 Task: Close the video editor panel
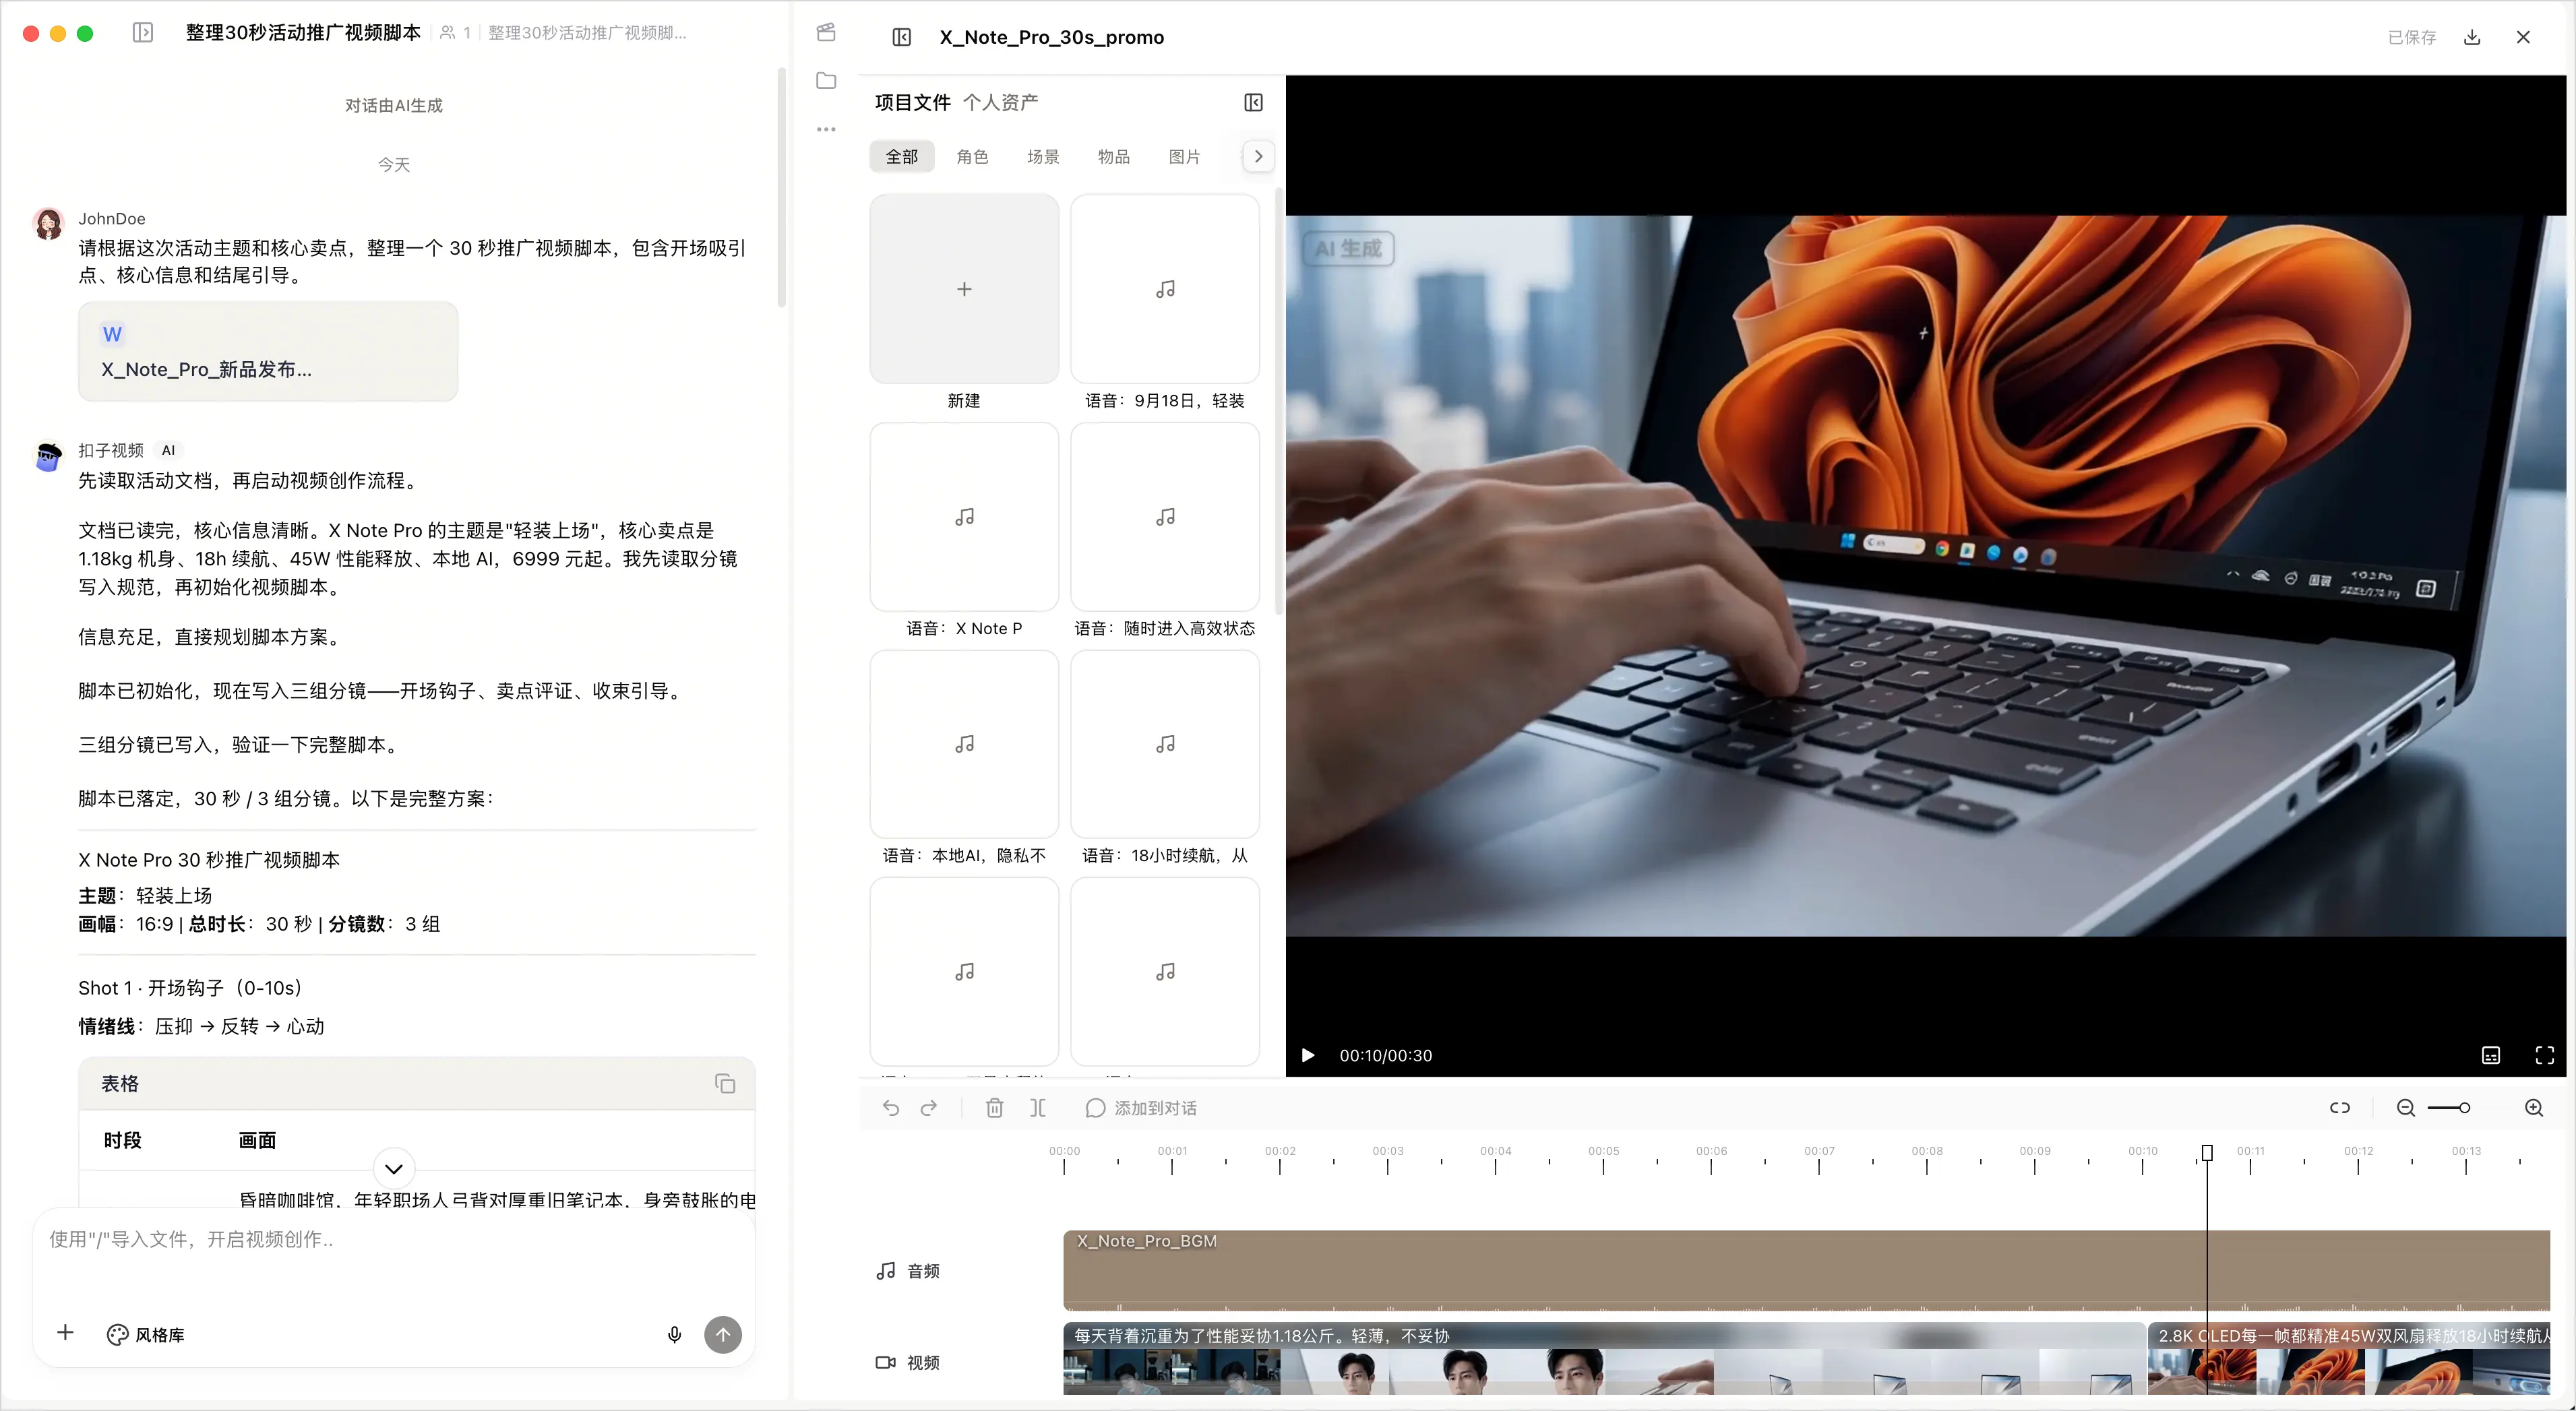(x=2523, y=37)
